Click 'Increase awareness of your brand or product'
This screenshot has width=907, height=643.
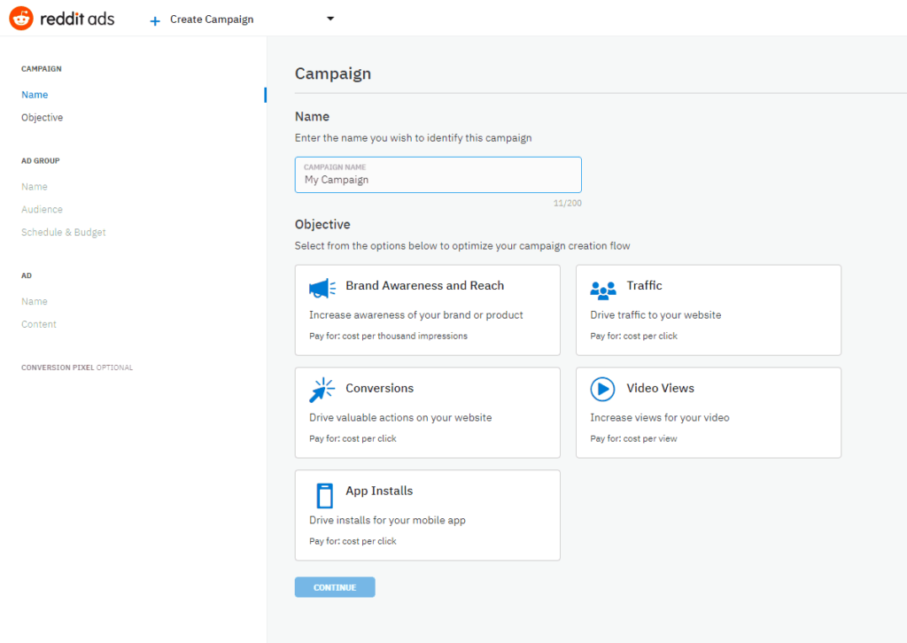[x=416, y=315]
